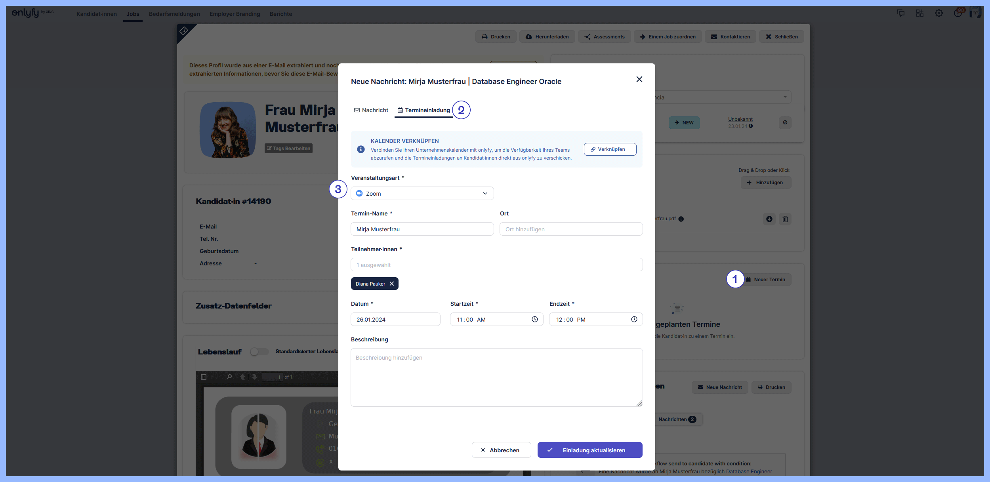Open the Endzeit clock picker icon
Screen dimensions: 990x482
[x=634, y=319]
